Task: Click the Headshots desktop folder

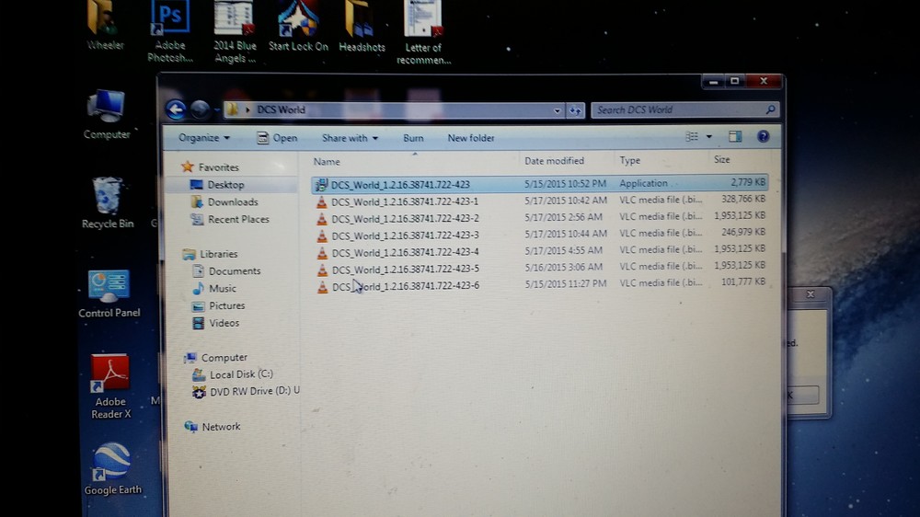Action: 362,27
